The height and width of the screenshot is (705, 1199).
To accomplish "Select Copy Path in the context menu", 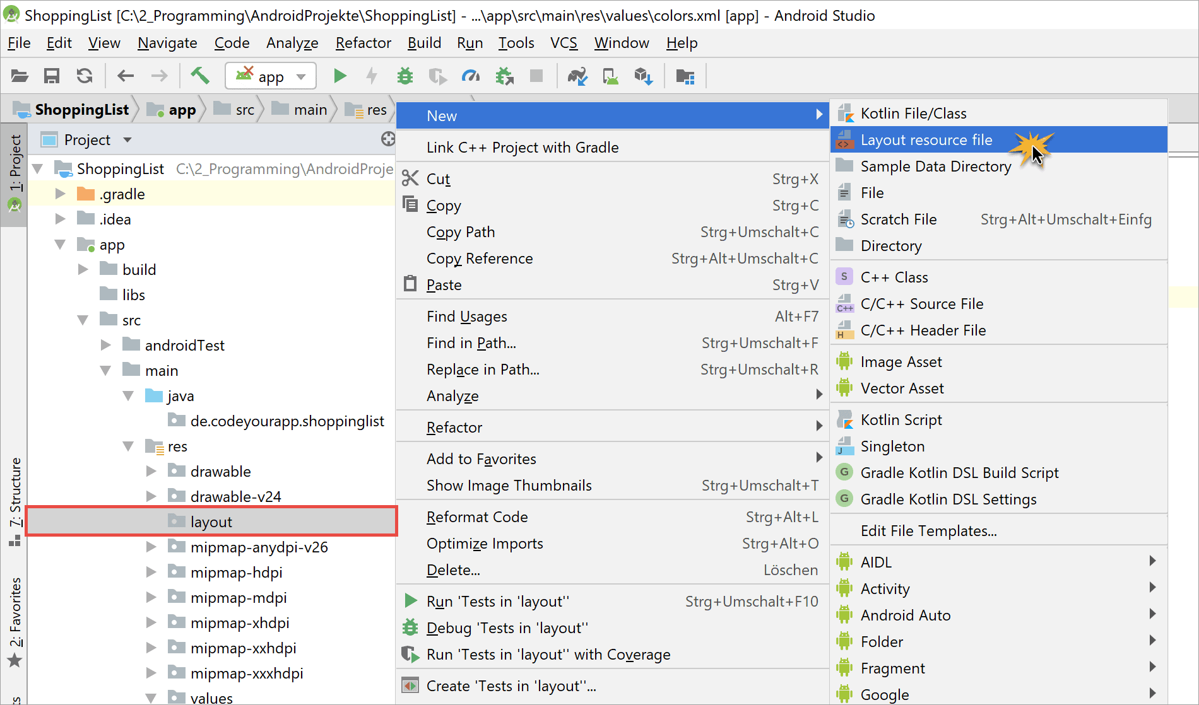I will [x=612, y=232].
